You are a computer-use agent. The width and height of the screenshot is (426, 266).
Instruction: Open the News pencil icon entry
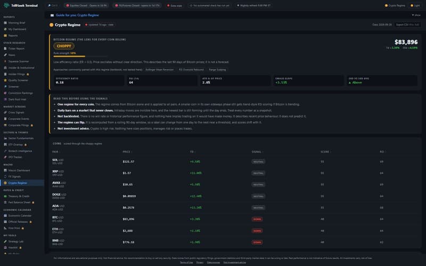(5, 55)
